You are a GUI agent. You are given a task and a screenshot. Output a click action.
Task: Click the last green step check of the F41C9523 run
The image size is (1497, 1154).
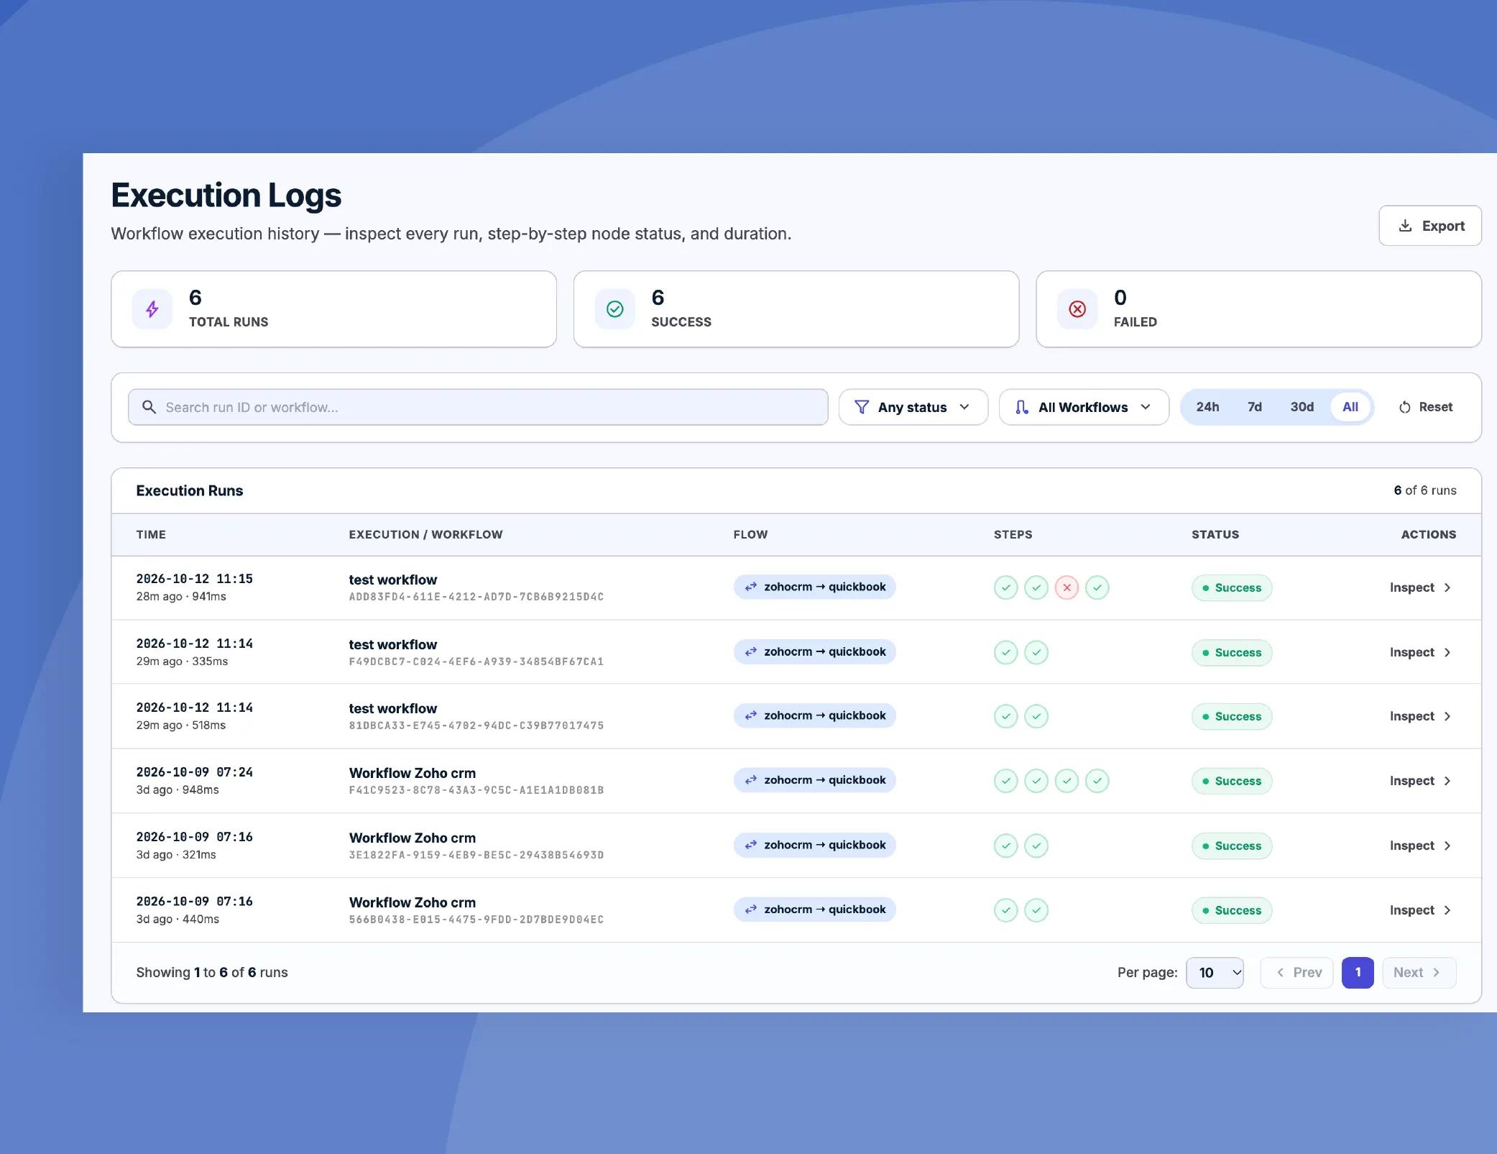coord(1097,781)
